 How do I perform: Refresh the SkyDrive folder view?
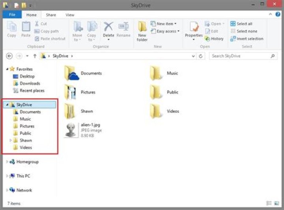pos(200,56)
